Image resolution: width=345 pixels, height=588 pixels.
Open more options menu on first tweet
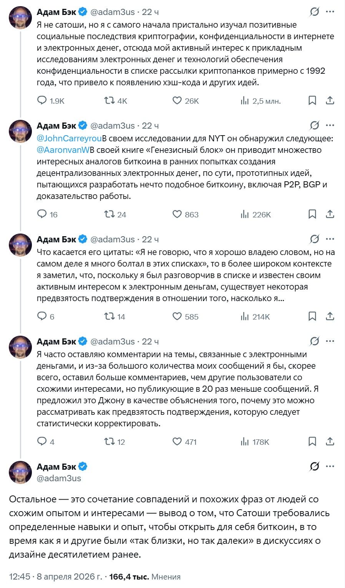[330, 12]
